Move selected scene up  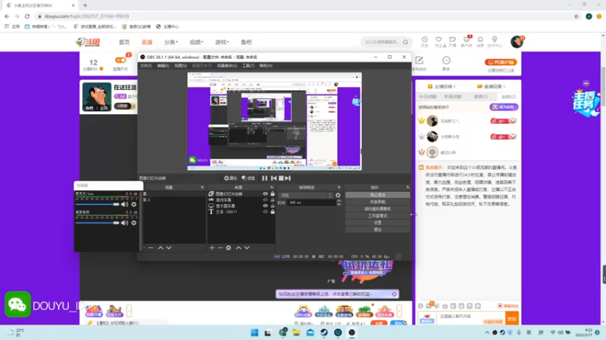point(161,248)
